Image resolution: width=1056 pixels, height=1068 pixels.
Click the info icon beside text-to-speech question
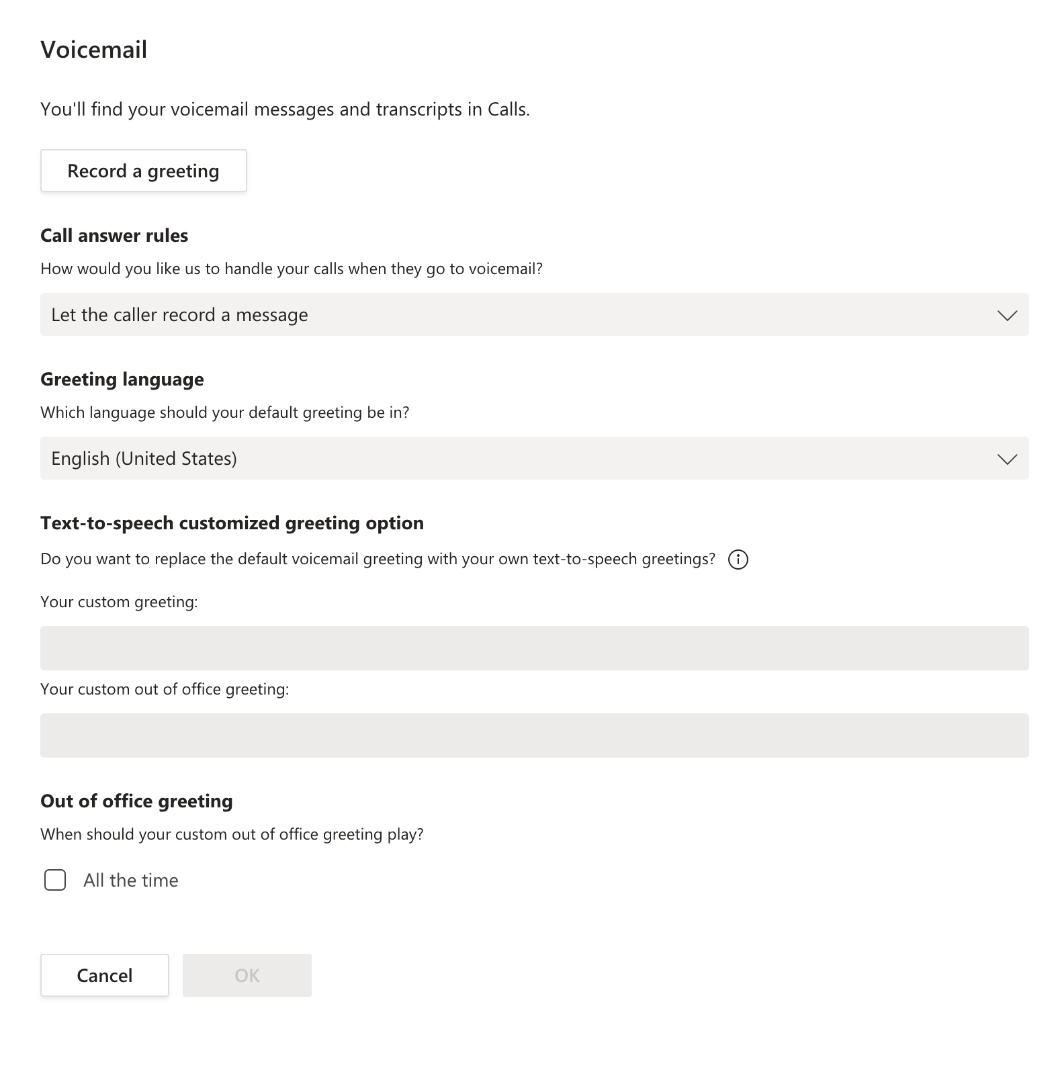tap(738, 560)
